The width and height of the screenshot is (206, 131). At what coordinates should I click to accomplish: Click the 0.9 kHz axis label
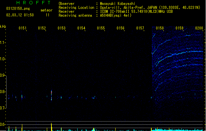tap(3, 75)
